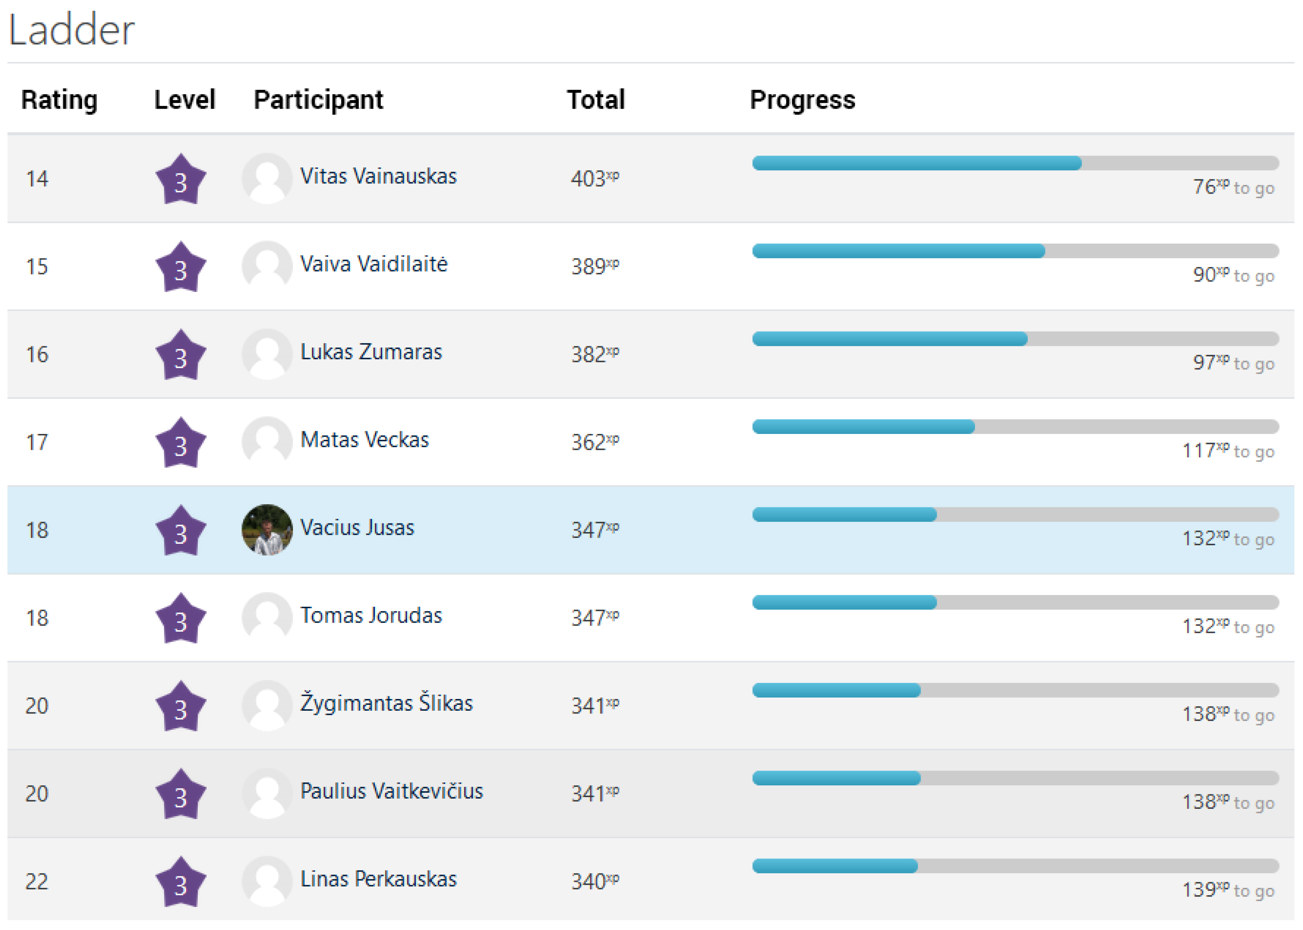Screen dimensions: 1303x930
Task: Click Matas Veckas's 117xp progress bar
Action: coord(1015,426)
